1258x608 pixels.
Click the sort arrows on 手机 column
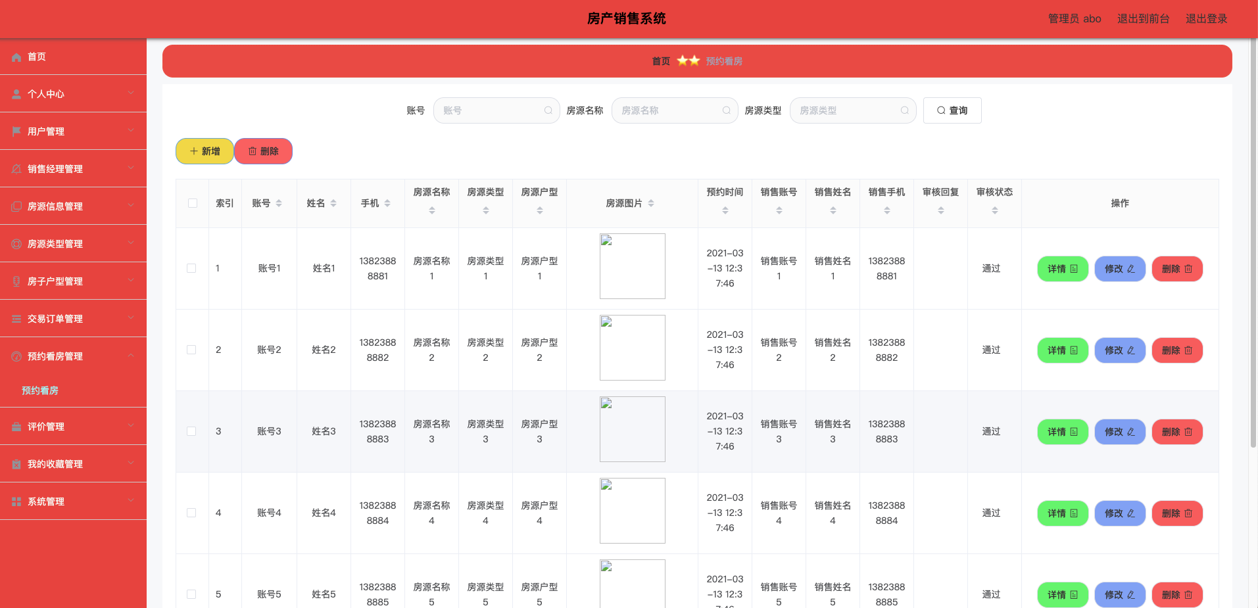[387, 204]
